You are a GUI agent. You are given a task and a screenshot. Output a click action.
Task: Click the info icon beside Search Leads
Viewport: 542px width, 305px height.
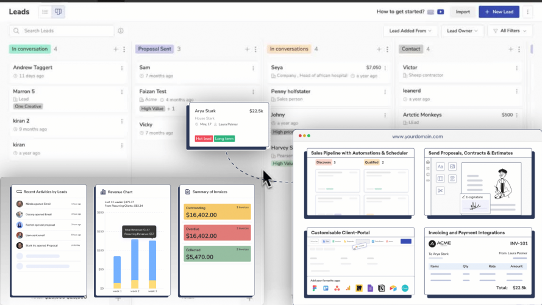click(121, 30)
